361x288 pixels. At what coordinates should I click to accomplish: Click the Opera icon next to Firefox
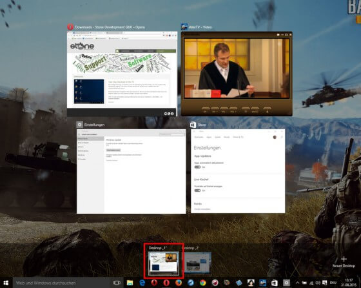tap(166, 283)
